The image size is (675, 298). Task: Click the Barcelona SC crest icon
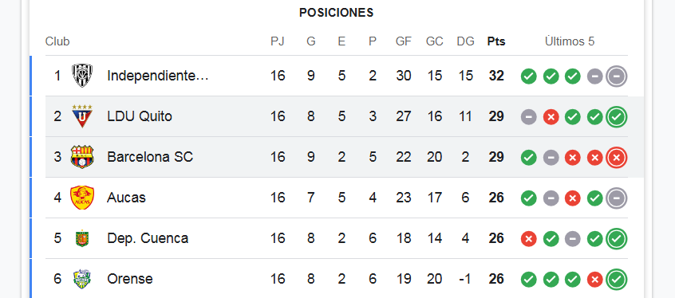click(x=82, y=157)
